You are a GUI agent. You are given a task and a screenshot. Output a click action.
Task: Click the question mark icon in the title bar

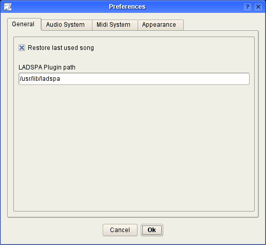[x=248, y=7]
